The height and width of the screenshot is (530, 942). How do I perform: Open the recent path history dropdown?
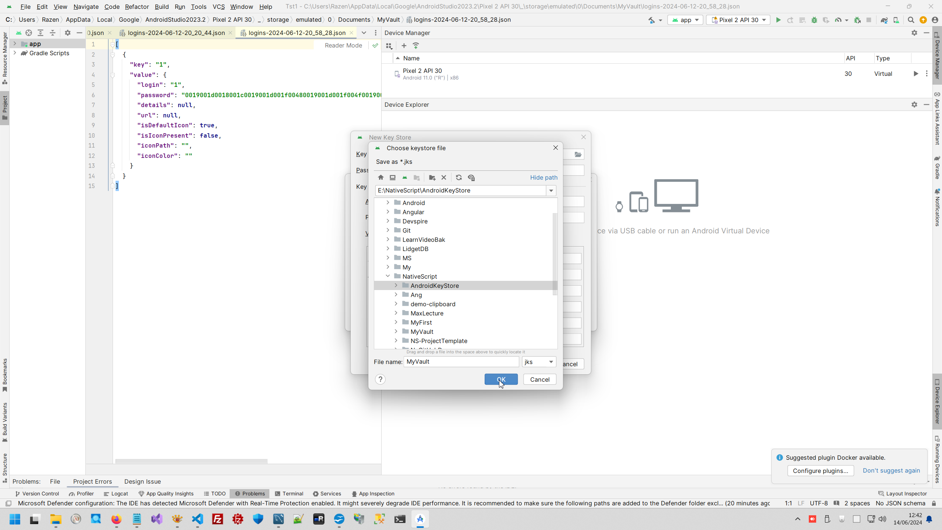click(x=551, y=191)
